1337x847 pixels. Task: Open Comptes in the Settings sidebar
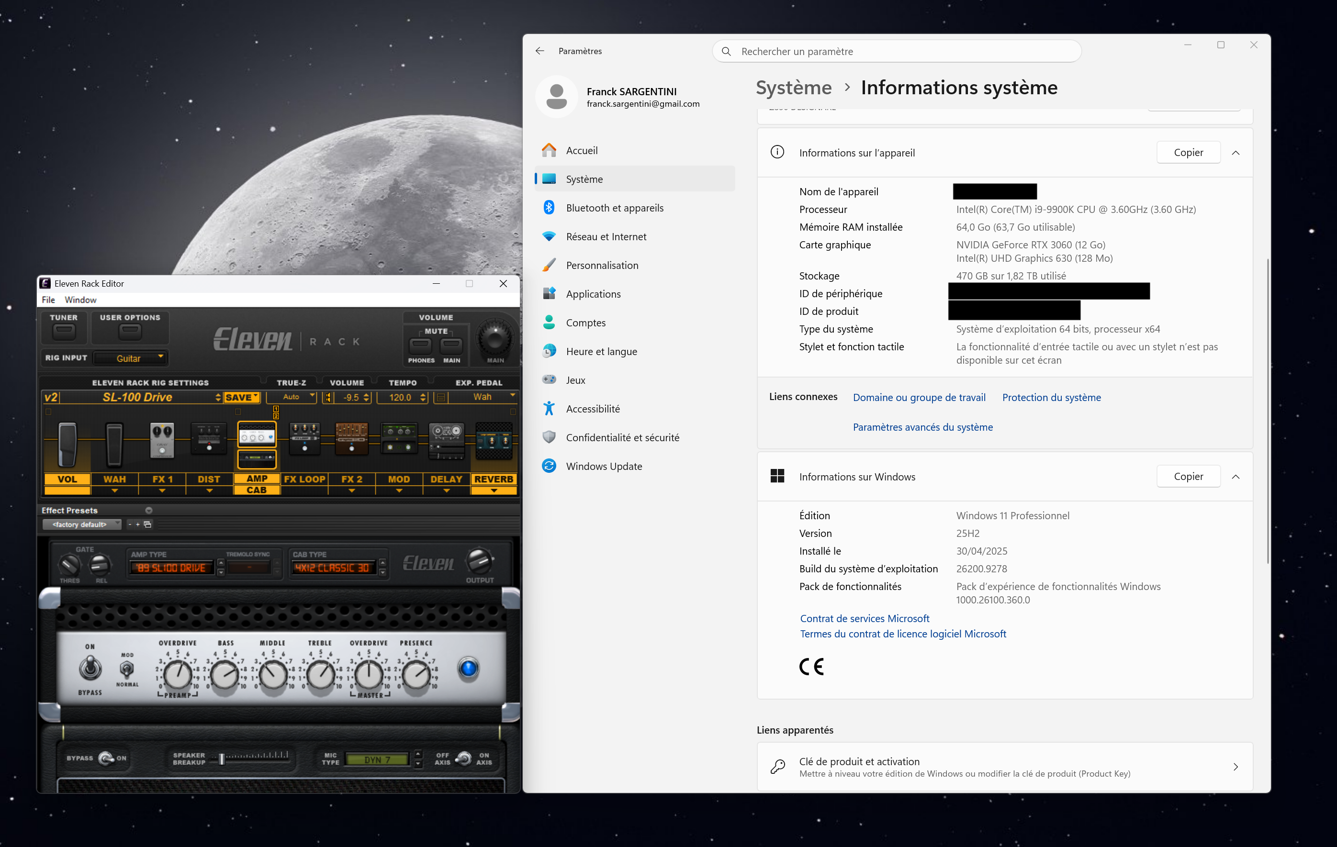point(634,323)
